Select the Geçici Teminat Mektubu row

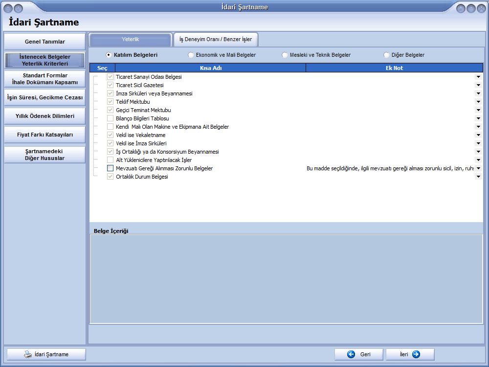point(143,110)
